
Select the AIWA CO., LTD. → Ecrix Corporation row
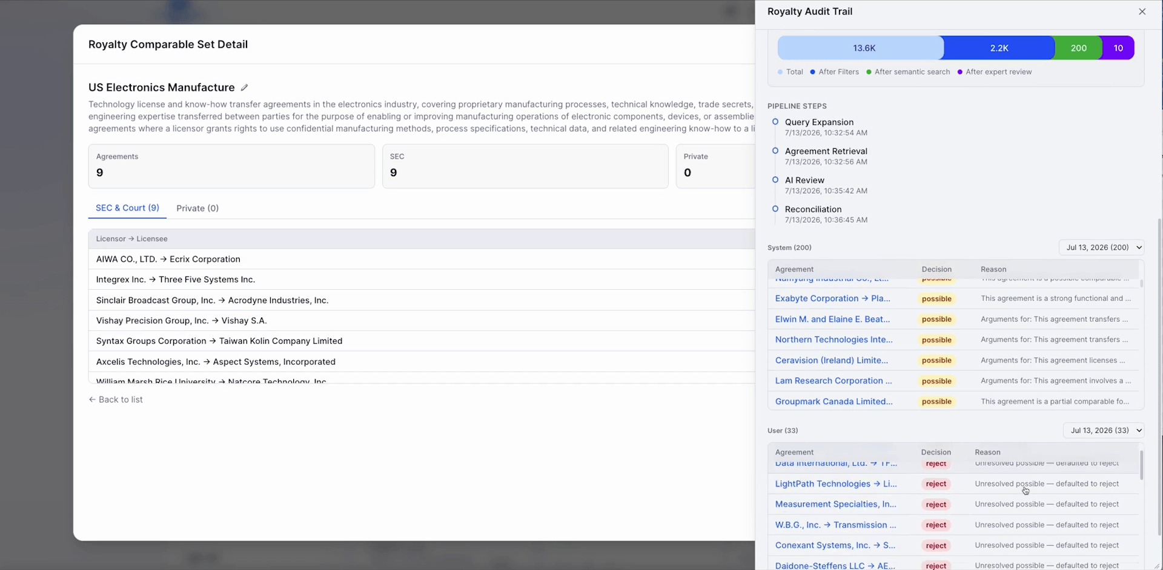pyautogui.click(x=422, y=259)
